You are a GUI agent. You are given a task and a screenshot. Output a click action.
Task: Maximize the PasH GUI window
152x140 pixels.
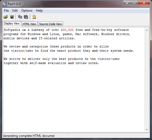134,3
